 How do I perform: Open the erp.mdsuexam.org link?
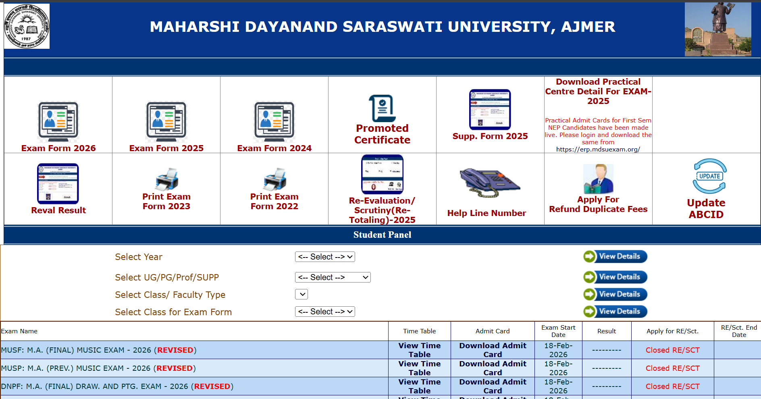[598, 149]
